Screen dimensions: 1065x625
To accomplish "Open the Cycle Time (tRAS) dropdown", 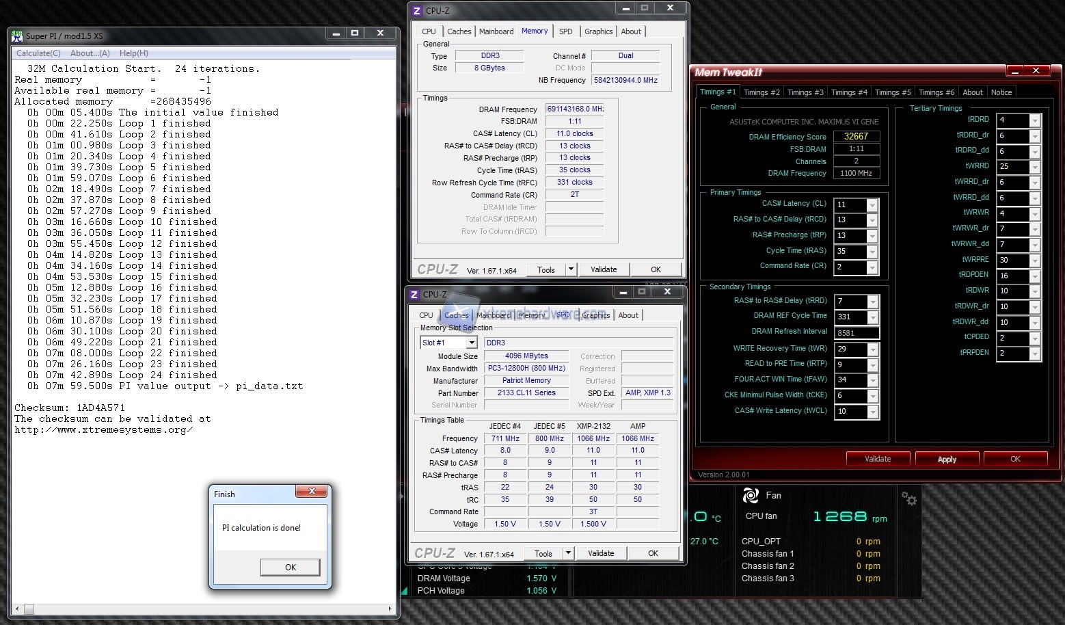I will pyautogui.click(x=872, y=252).
